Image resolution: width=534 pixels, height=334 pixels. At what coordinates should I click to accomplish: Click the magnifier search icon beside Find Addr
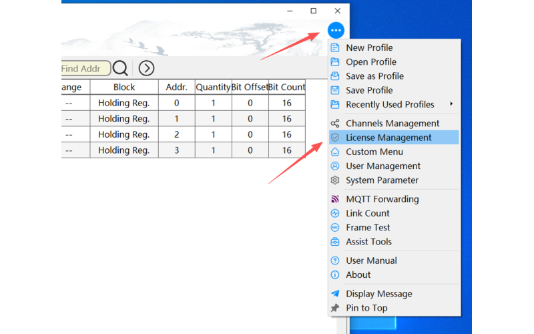120,68
